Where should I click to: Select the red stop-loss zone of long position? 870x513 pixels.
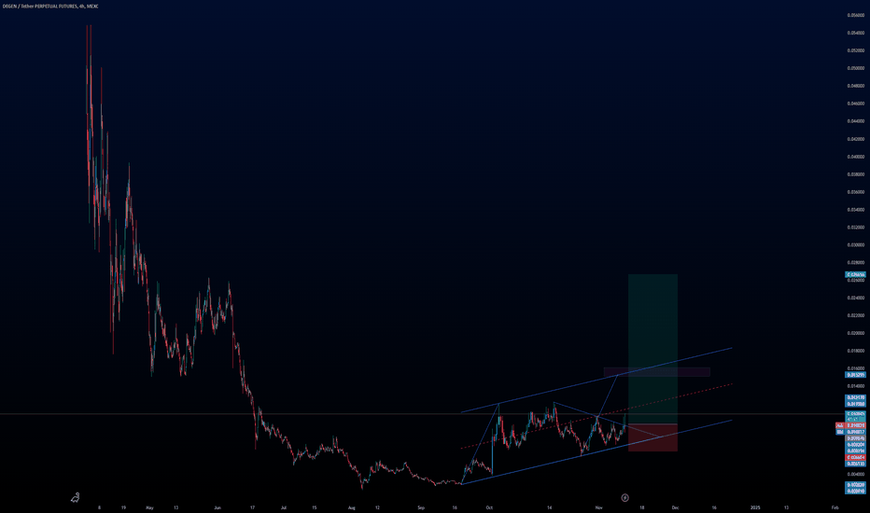[x=652, y=437]
